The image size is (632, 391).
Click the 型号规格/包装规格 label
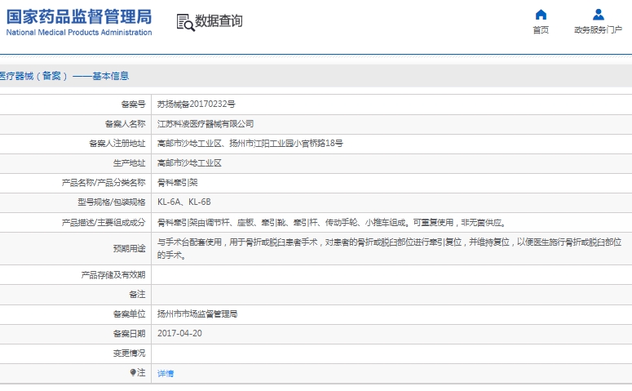[x=112, y=202]
